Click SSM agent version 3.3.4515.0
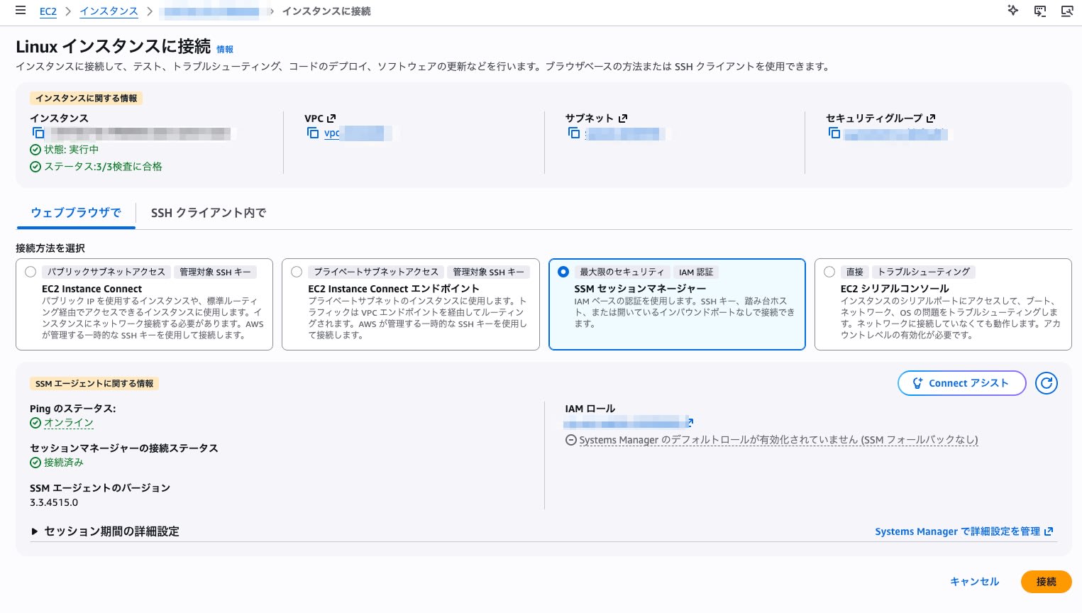 tap(54, 502)
